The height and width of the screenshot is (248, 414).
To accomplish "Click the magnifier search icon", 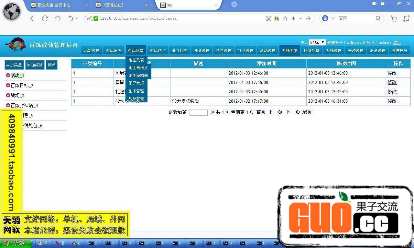I will [x=378, y=18].
